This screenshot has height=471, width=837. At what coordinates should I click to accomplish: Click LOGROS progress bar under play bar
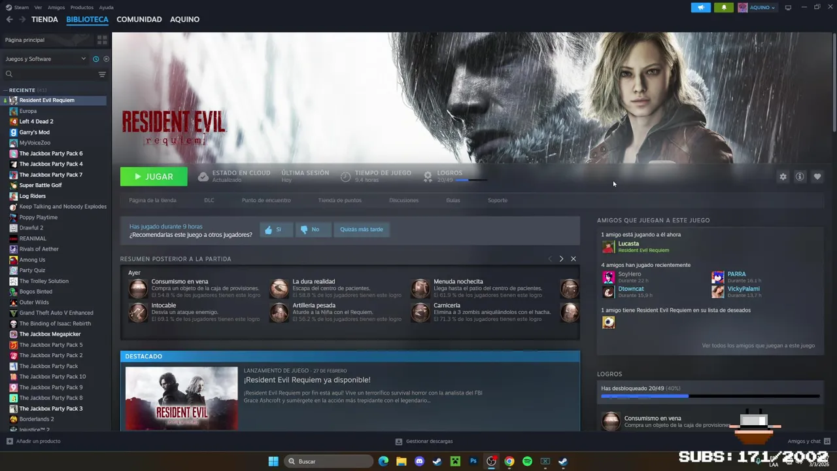coord(471,180)
